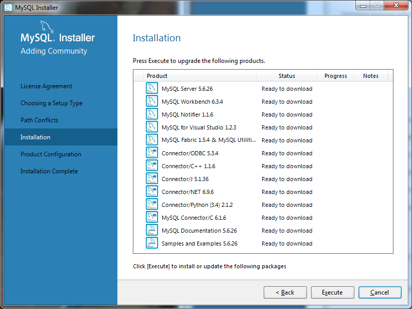Select the 'Connector/Python (3.4) 2.1.2' text
412x309 pixels.
click(197, 205)
